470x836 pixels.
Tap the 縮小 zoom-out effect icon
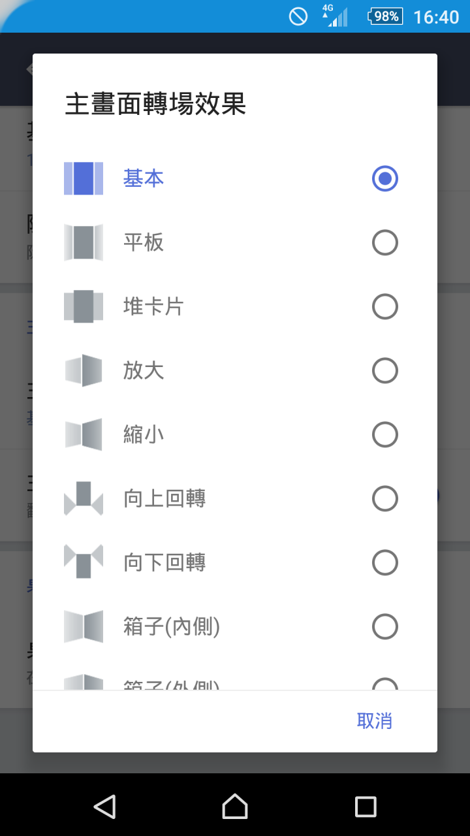click(x=84, y=434)
